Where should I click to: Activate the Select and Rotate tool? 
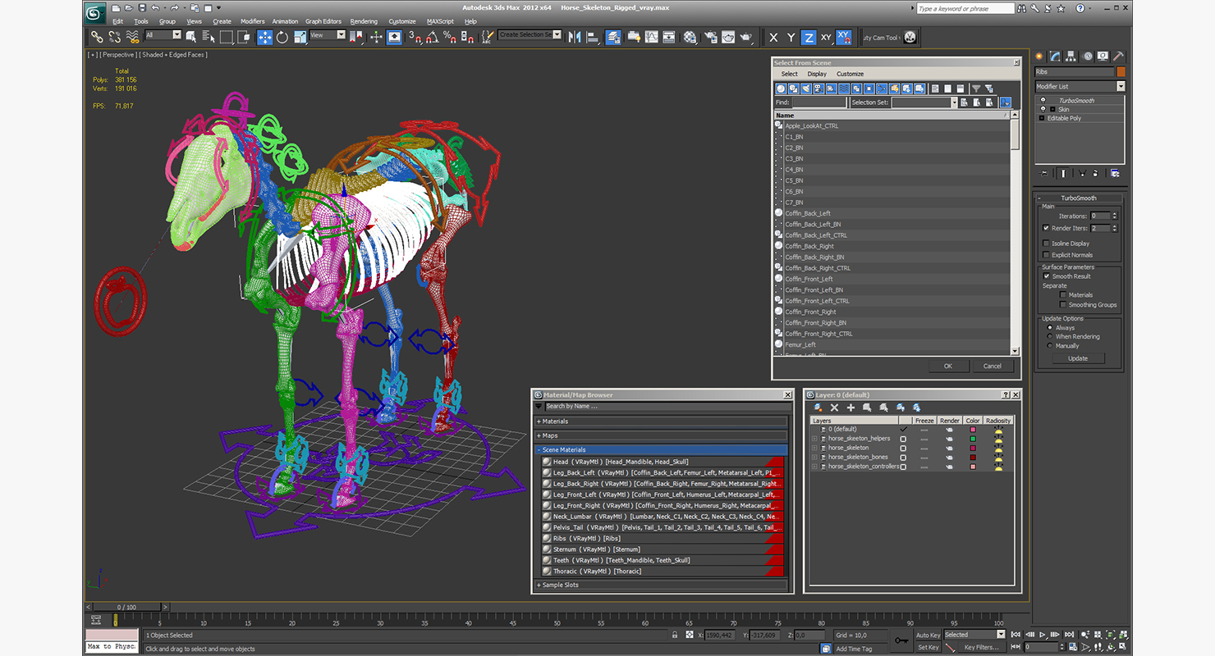point(282,37)
